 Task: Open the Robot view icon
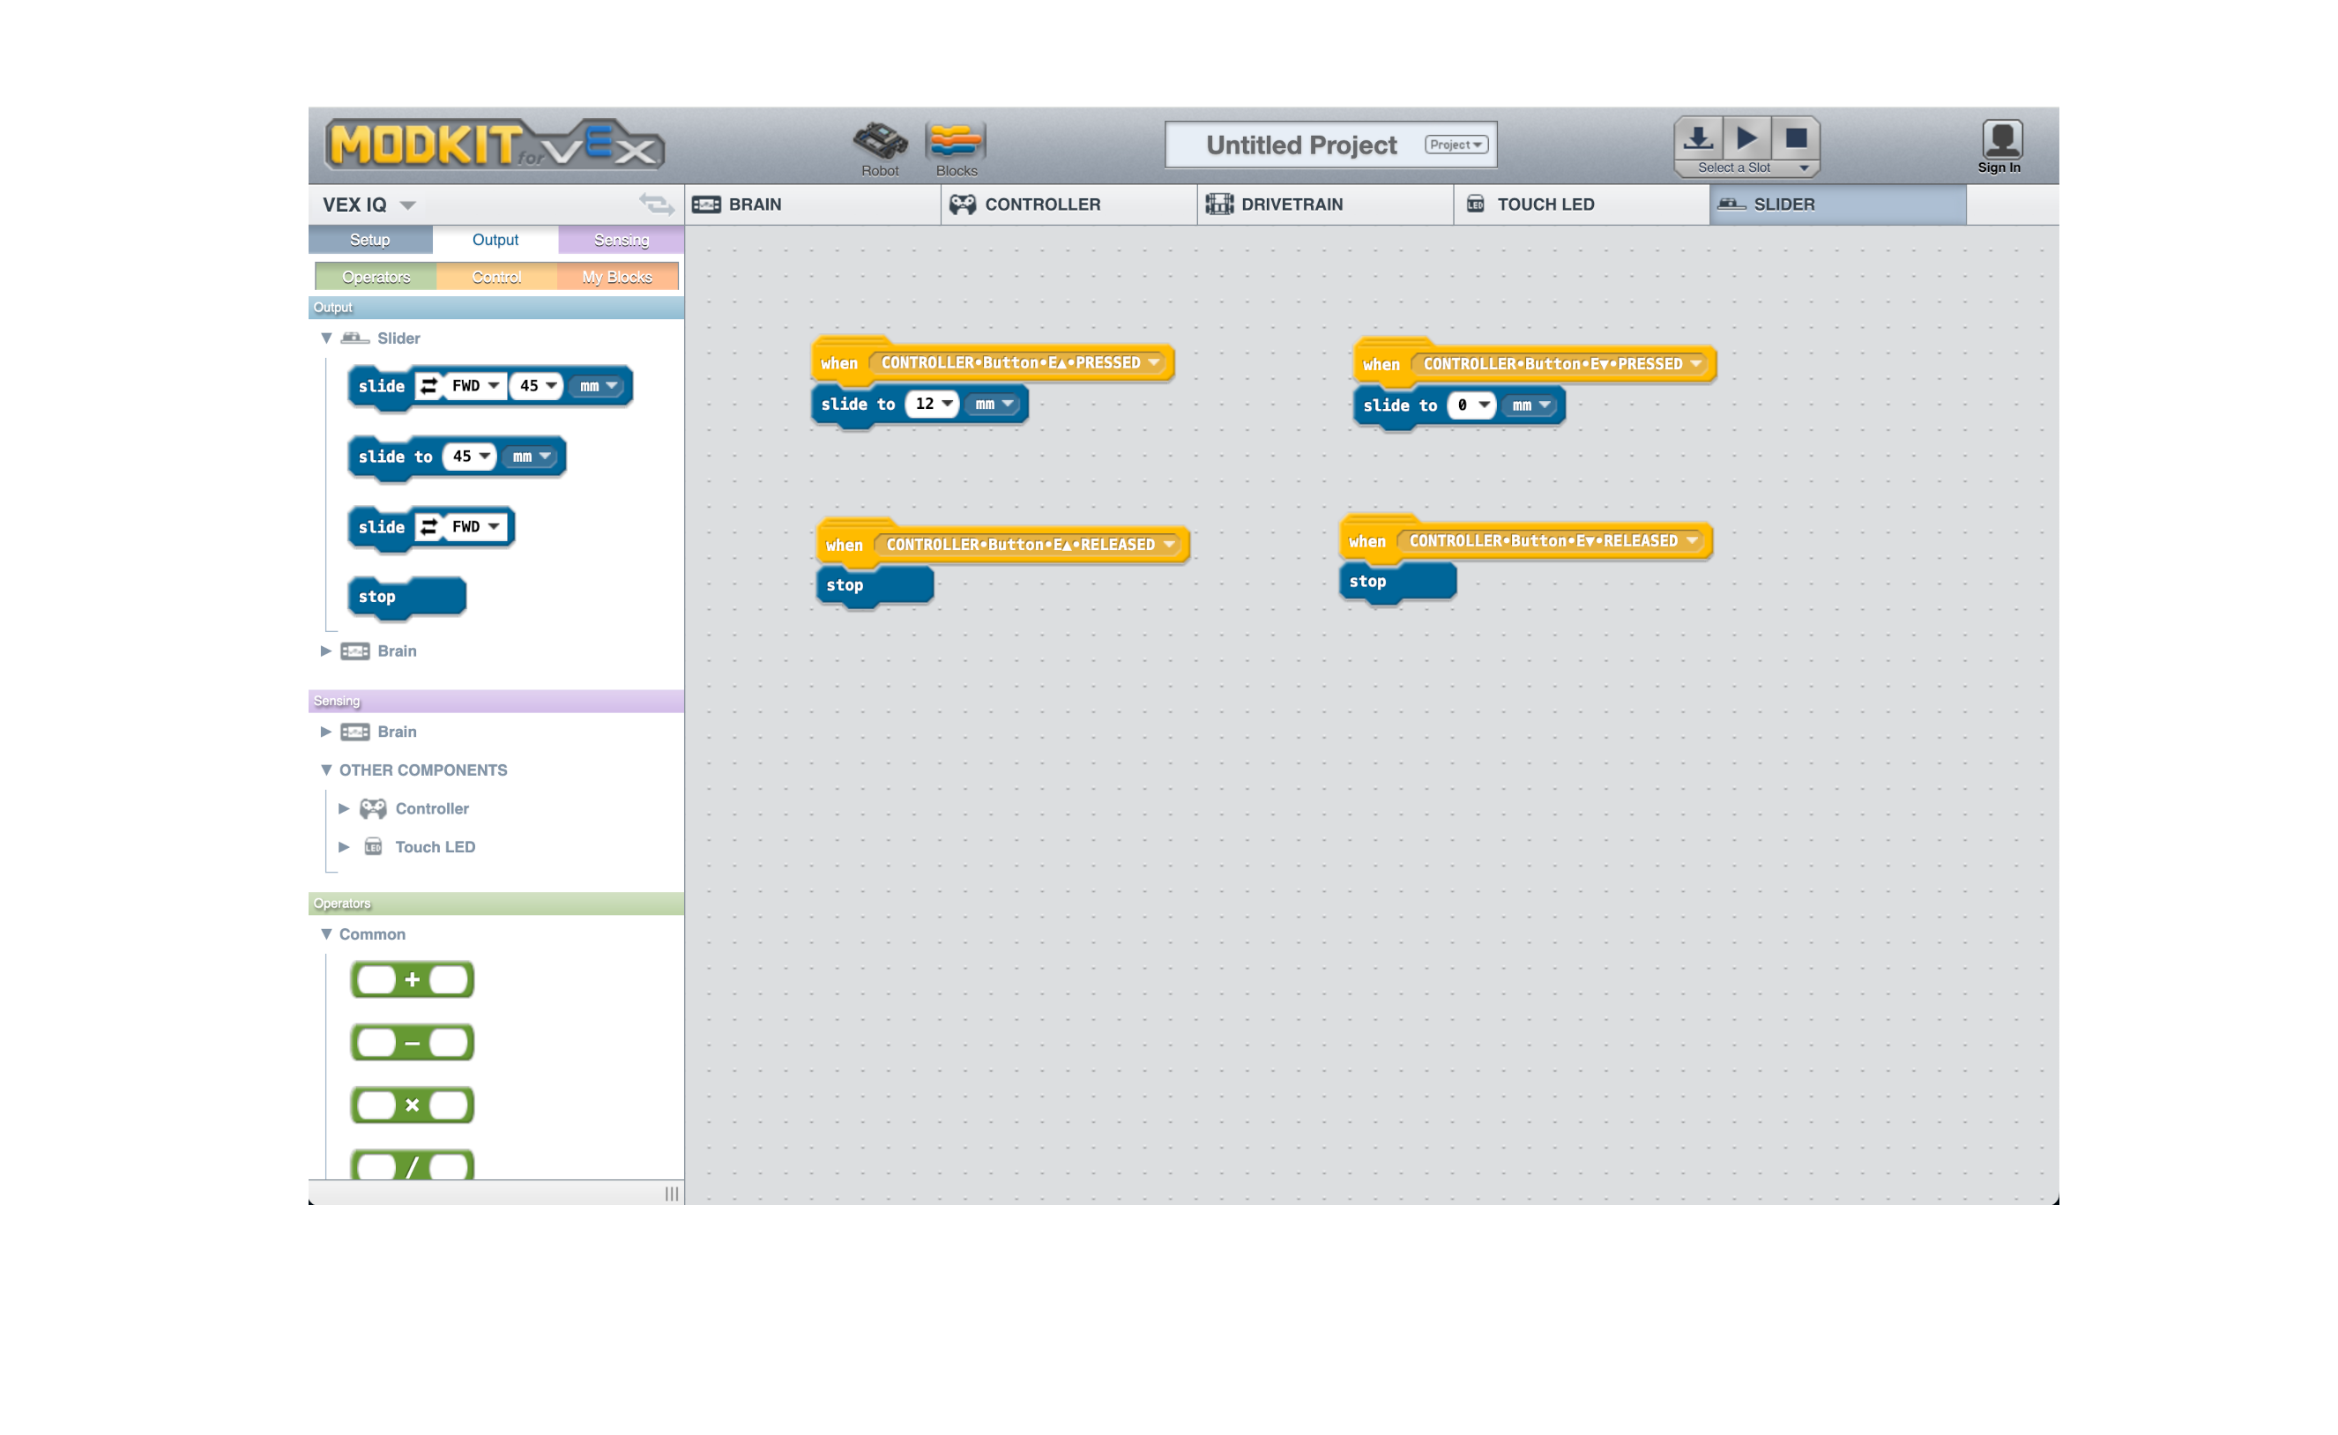(879, 143)
